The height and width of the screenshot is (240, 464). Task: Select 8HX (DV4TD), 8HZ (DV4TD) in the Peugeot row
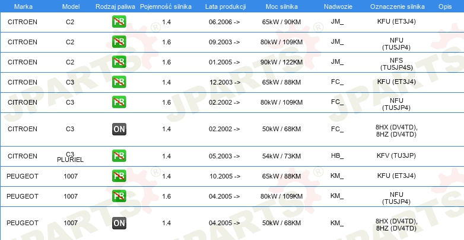(x=396, y=225)
